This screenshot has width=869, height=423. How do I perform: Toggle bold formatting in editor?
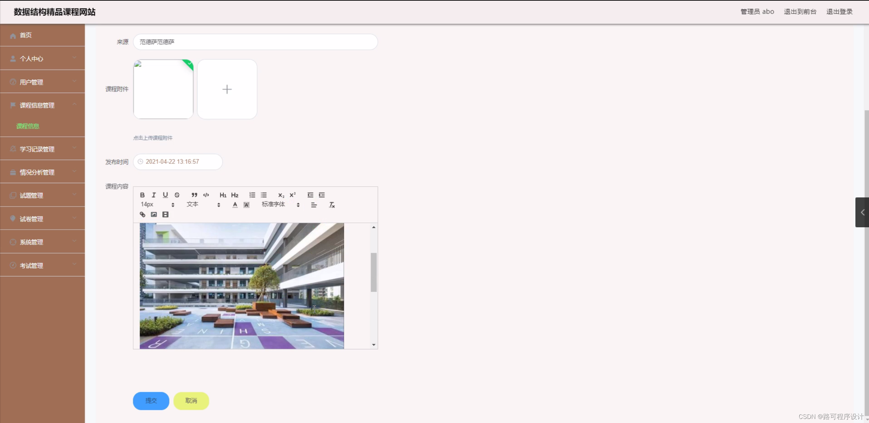click(x=142, y=195)
